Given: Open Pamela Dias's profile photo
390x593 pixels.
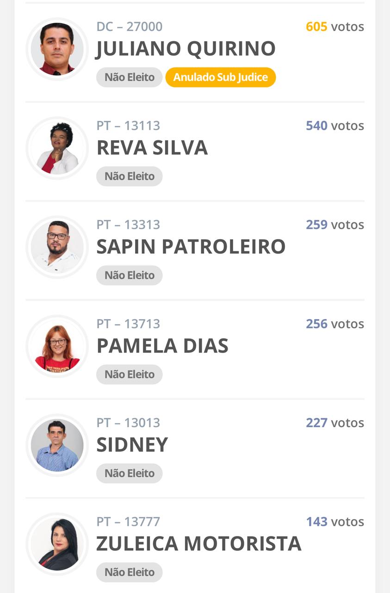Looking at the screenshot, I should 57,347.
